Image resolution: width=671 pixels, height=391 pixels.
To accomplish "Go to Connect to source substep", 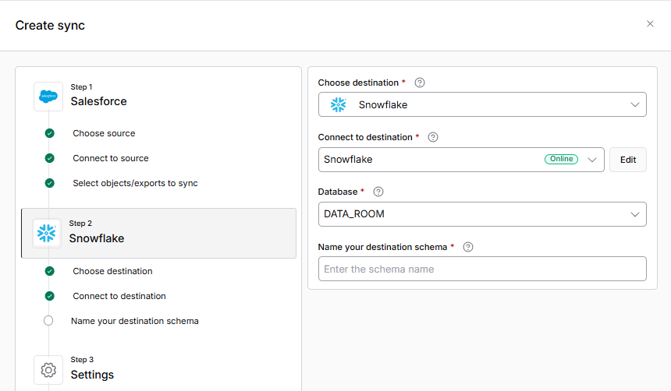I will pos(111,158).
